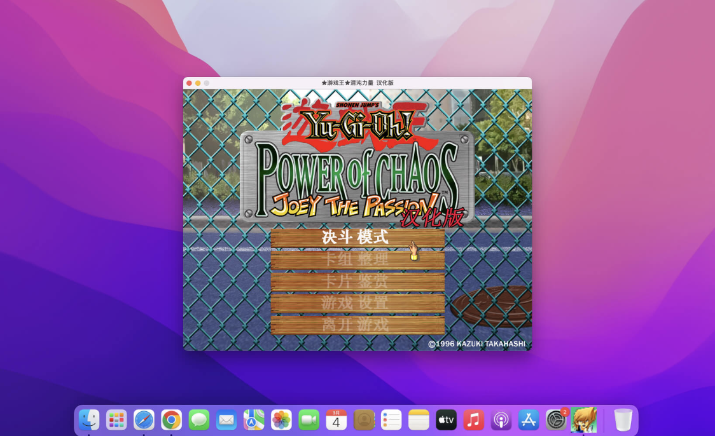Open the 卡组整理 deck builder option
The width and height of the screenshot is (715, 436).
(x=357, y=260)
